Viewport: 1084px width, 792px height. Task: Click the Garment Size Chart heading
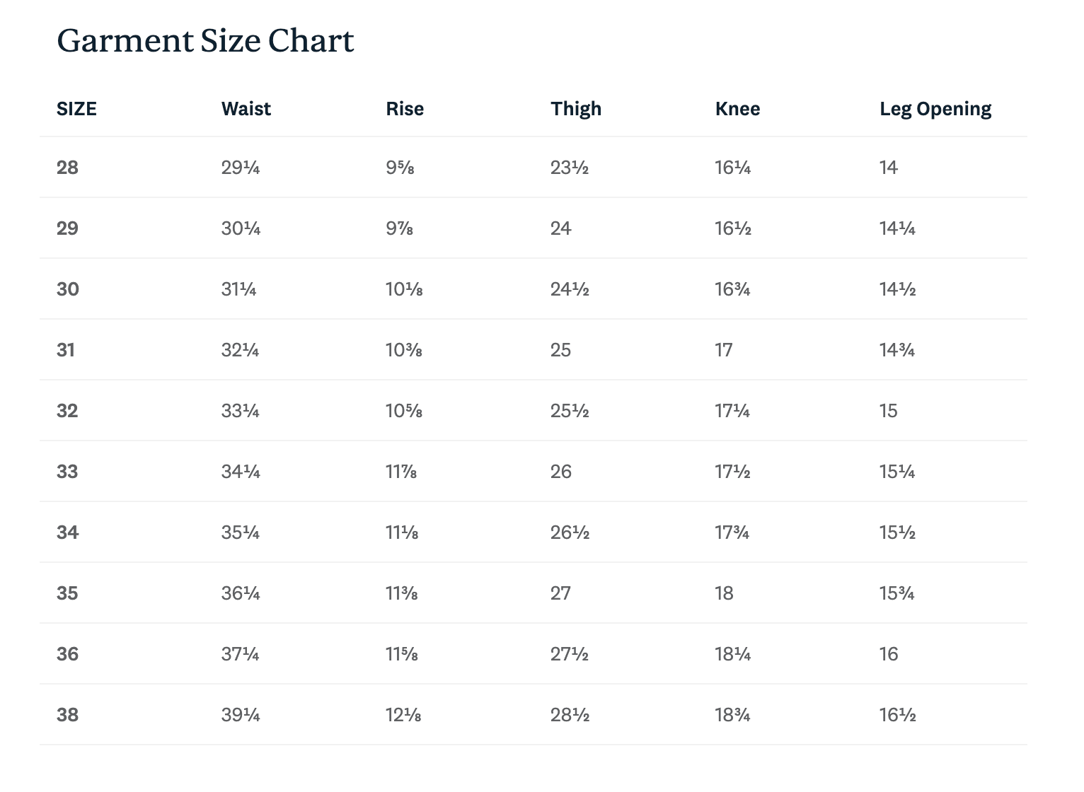coord(205,41)
